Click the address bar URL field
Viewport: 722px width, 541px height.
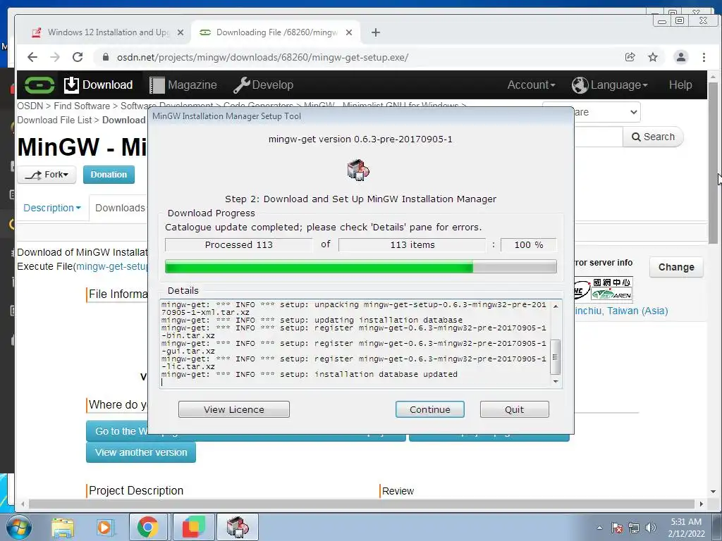click(x=359, y=57)
